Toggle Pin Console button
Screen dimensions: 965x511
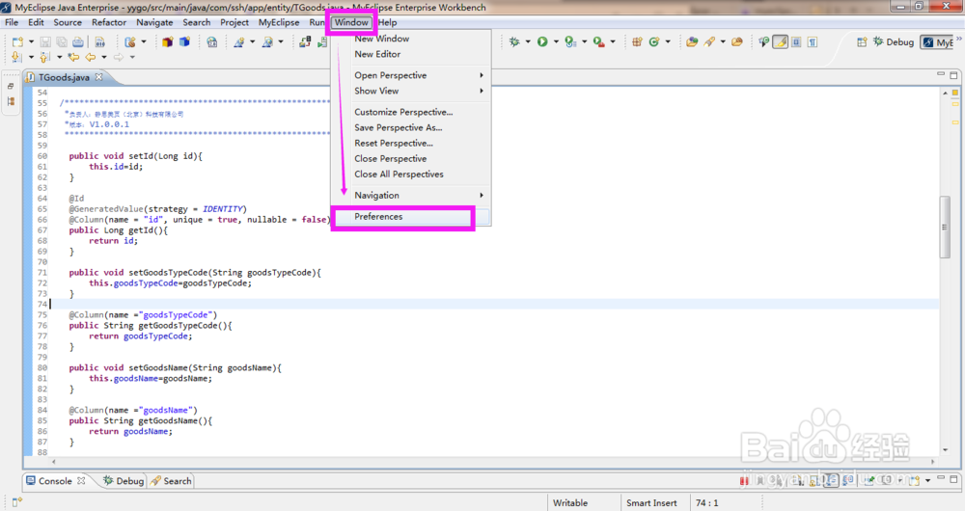point(870,480)
